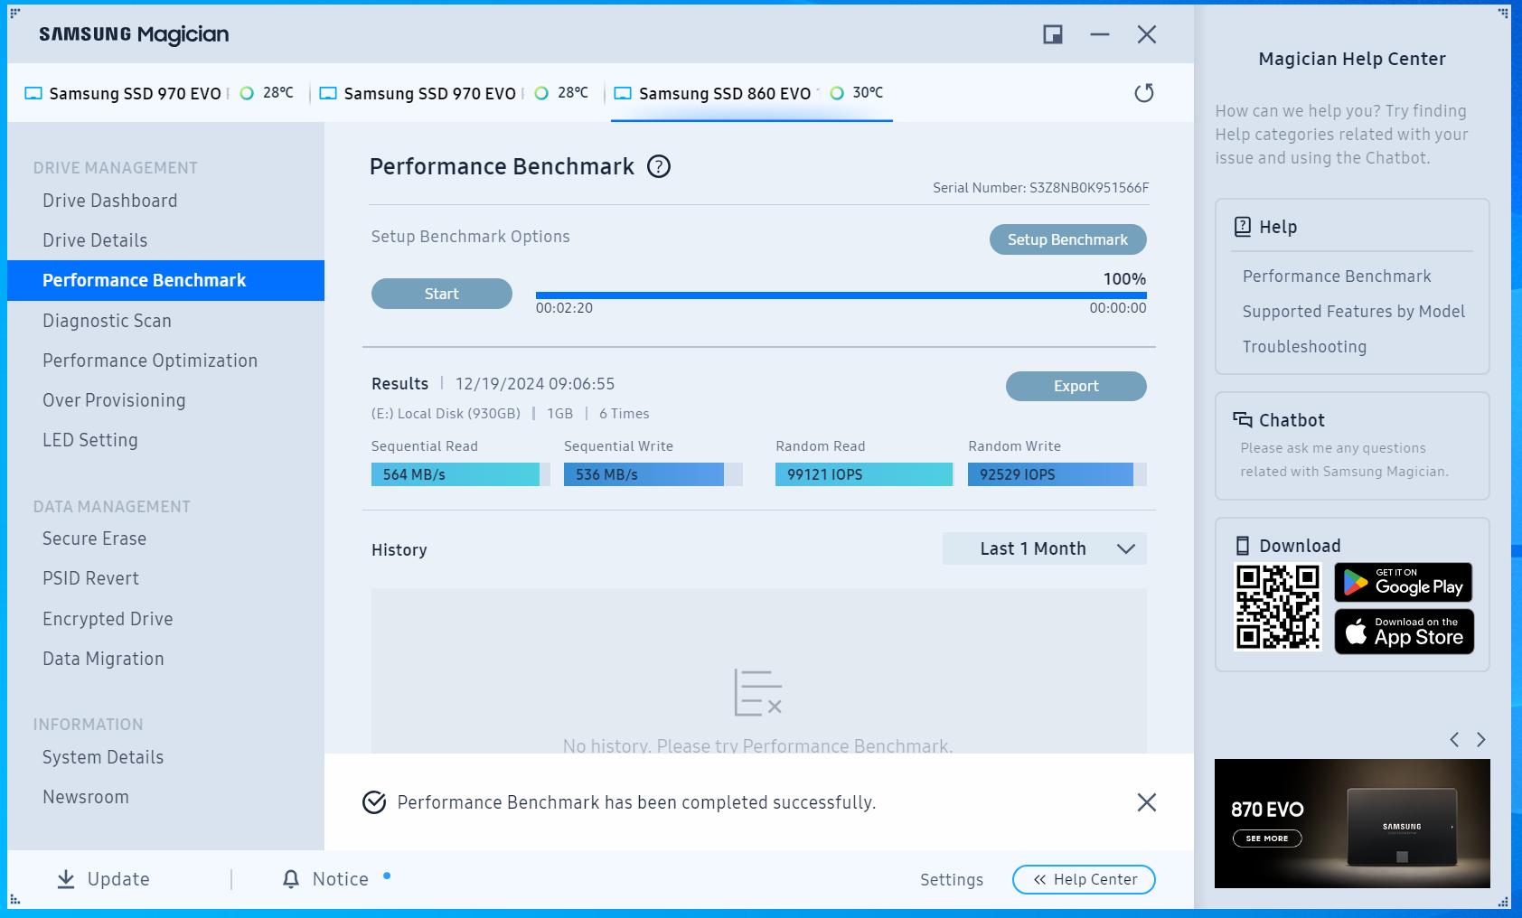Click the Sequential Write 536 MB/s bar
This screenshot has width=1522, height=918.
point(653,474)
